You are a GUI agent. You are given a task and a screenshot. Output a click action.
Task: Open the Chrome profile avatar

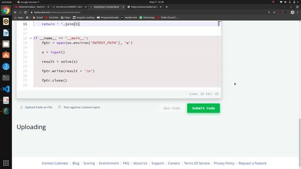(293, 12)
